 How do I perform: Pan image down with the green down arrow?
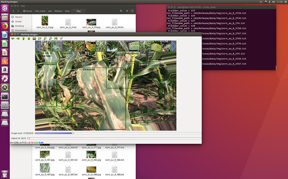point(29,38)
